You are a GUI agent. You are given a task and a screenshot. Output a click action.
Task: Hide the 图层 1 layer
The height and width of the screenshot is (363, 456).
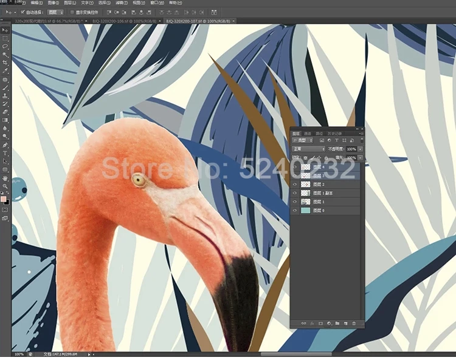295,202
